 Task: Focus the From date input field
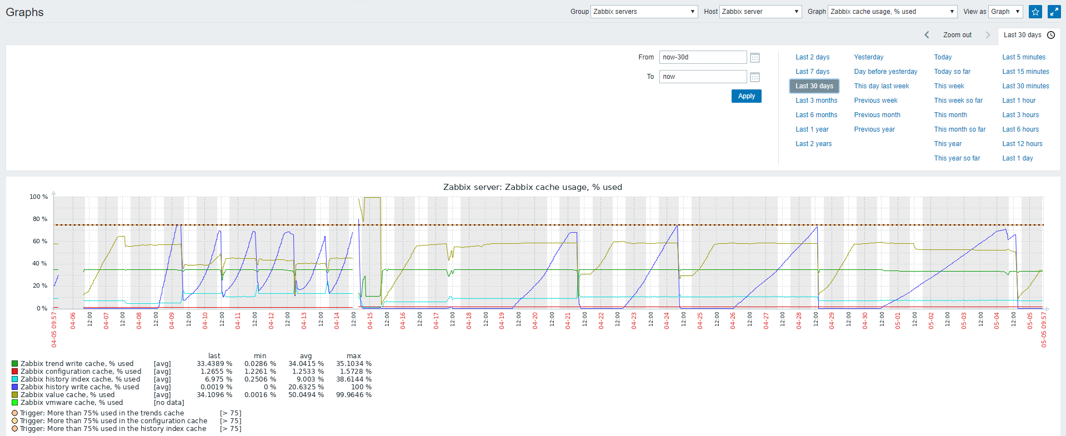pos(703,57)
